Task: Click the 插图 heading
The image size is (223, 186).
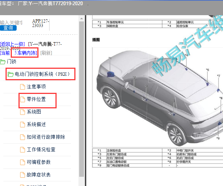Action: pos(96,40)
